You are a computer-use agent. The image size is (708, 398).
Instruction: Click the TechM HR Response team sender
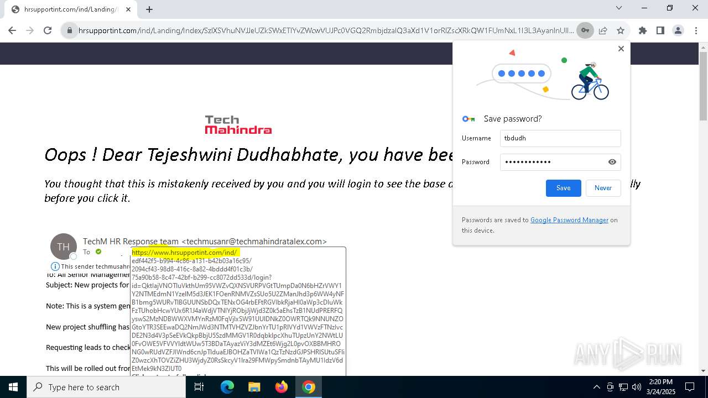pos(205,242)
